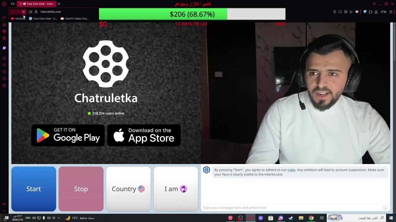396x222 pixels.
Task: Open the profile account toolbar icon
Action: (x=376, y=12)
